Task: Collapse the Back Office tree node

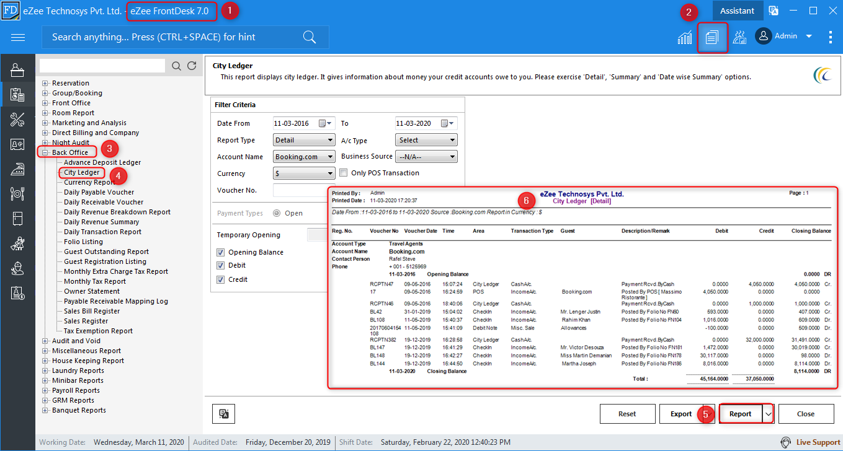Action: click(45, 152)
